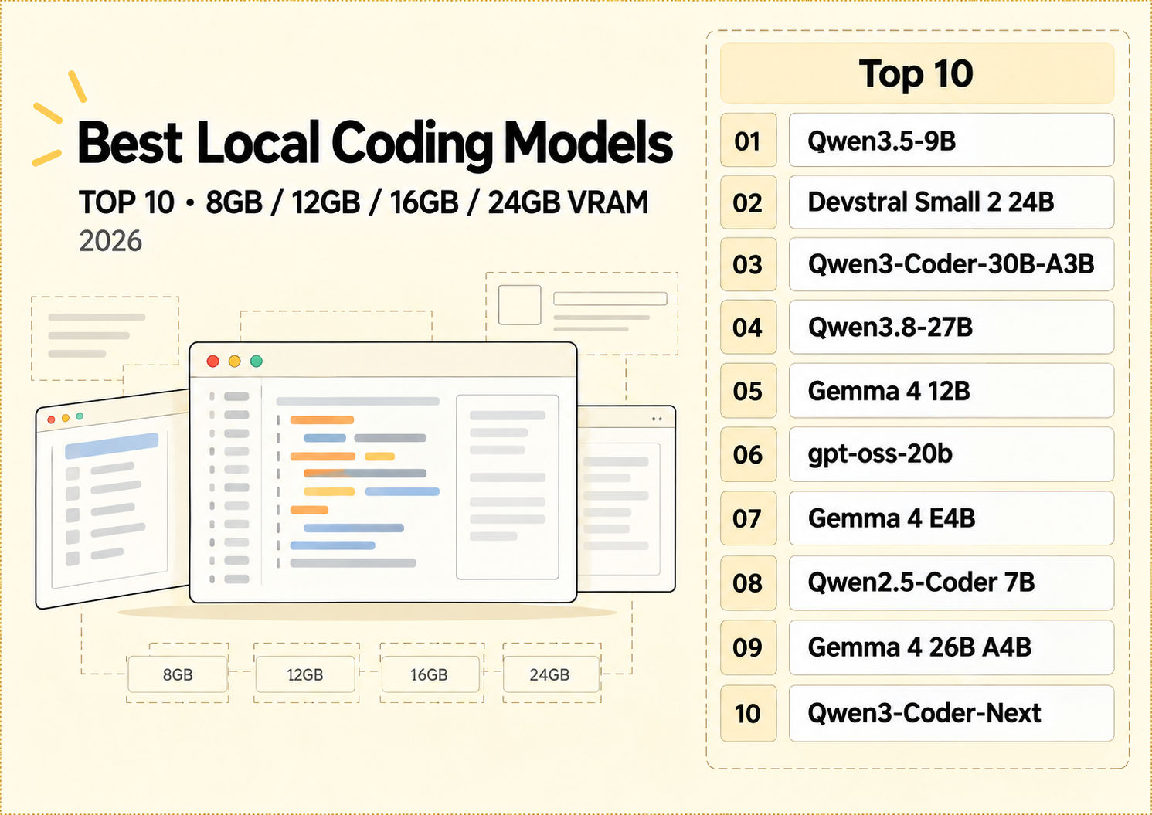Click rank number badge '01'
Screen dimensions: 1152x815
point(748,141)
